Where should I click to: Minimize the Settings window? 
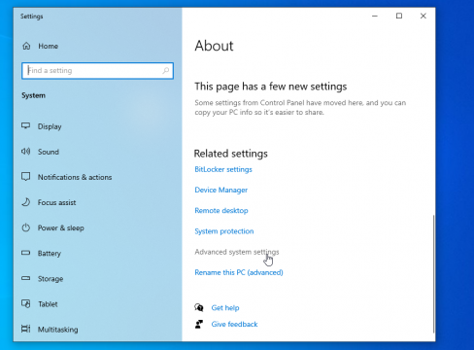tap(375, 16)
